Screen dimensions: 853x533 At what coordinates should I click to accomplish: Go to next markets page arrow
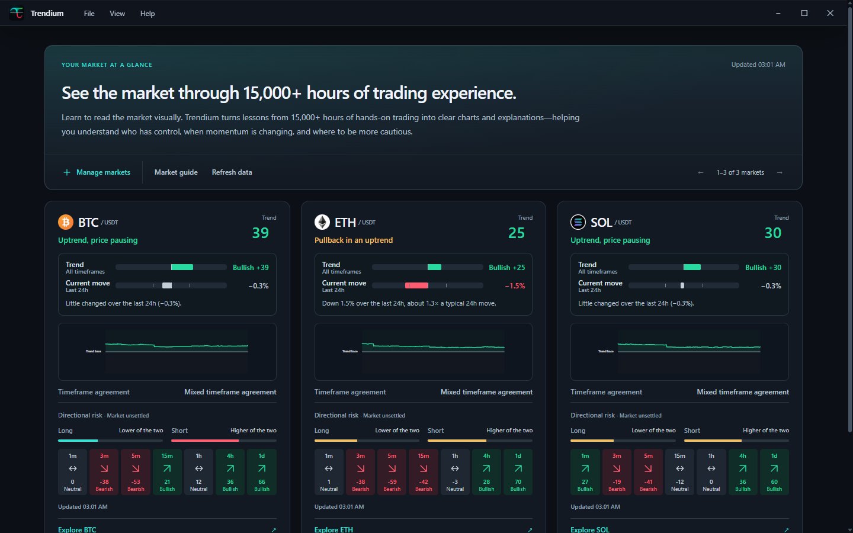tap(780, 172)
